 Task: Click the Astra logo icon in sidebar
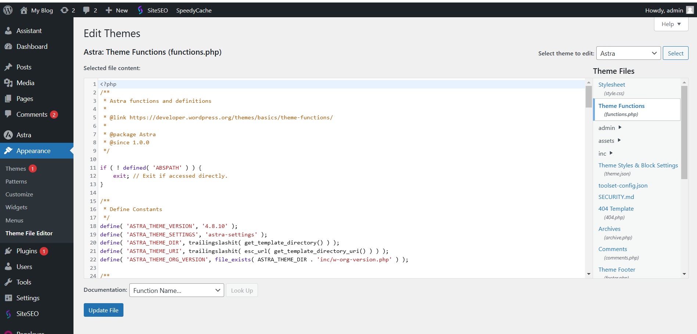point(8,135)
